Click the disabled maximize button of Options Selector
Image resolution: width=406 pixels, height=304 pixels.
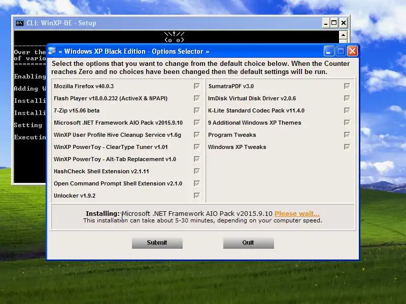point(341,51)
